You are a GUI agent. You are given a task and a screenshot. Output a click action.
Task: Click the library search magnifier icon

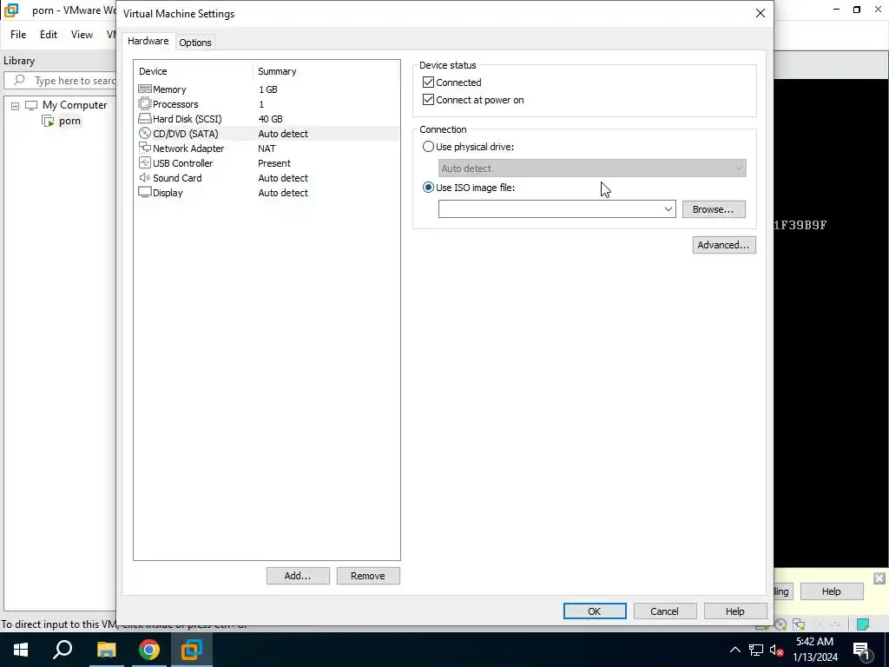[x=19, y=80]
